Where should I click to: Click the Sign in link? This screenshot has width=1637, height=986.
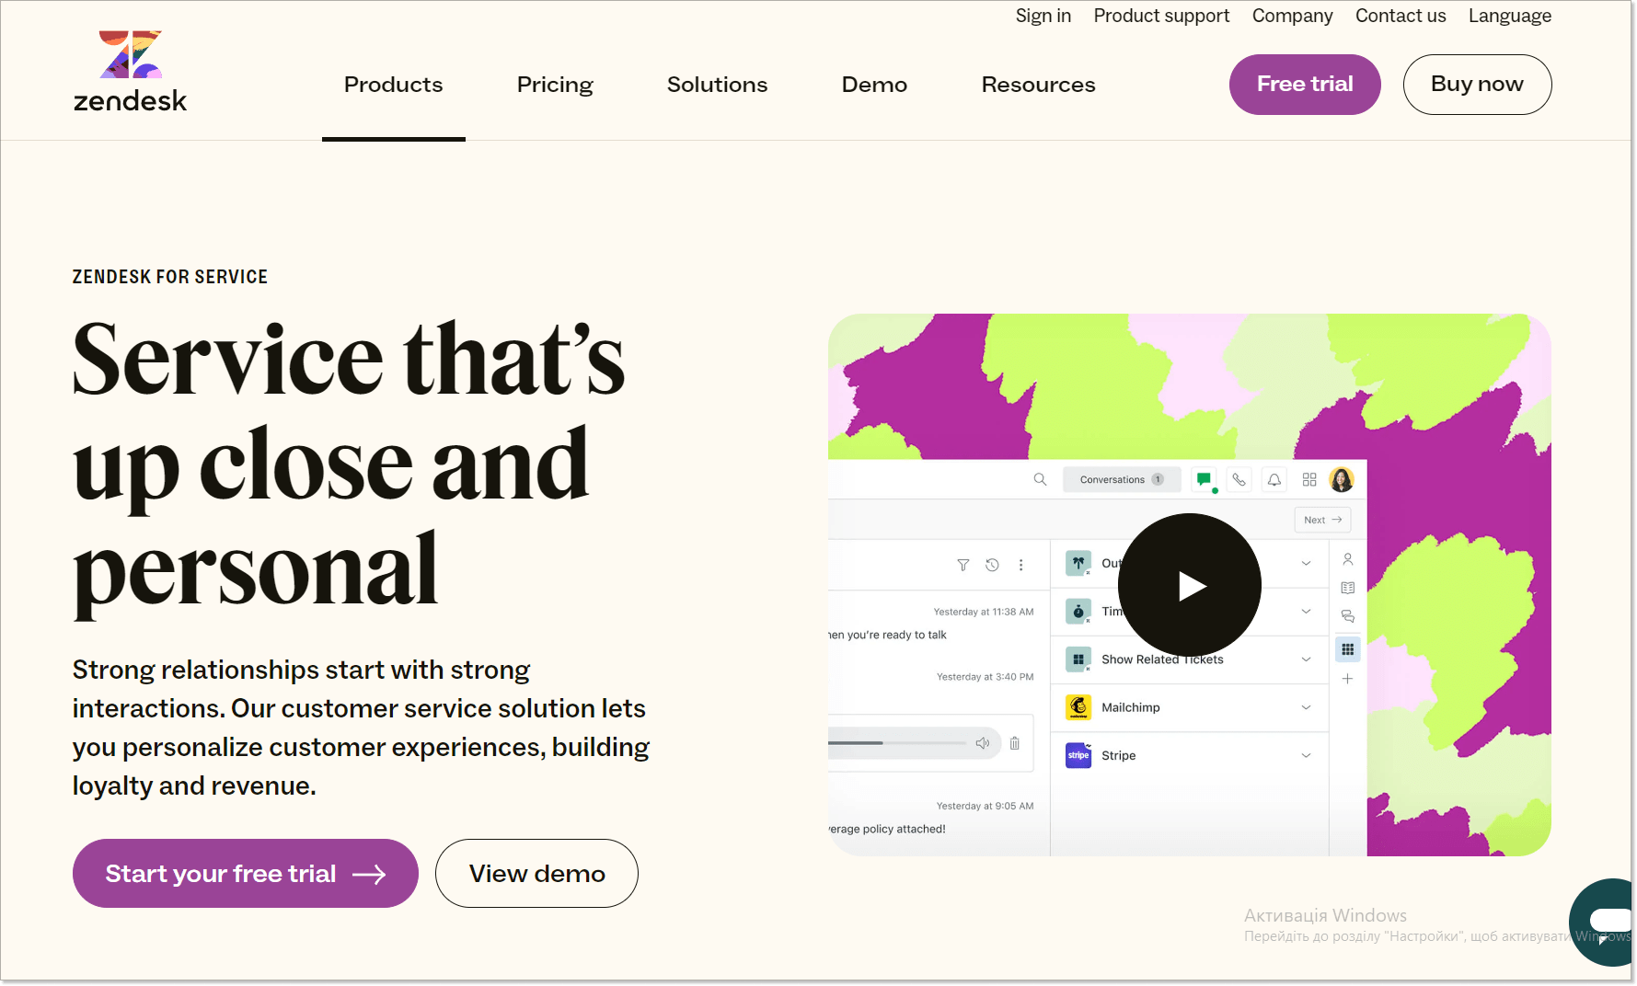pyautogui.click(x=1043, y=16)
